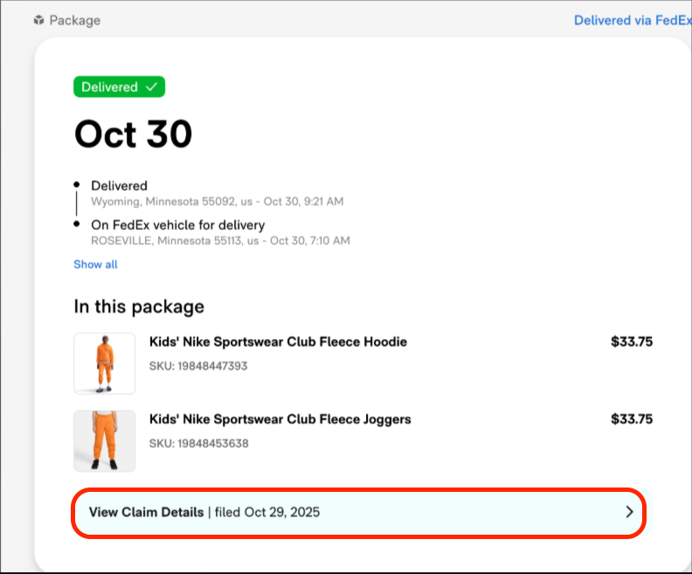Click the green Delivered status badge
The image size is (692, 574).
tap(119, 87)
